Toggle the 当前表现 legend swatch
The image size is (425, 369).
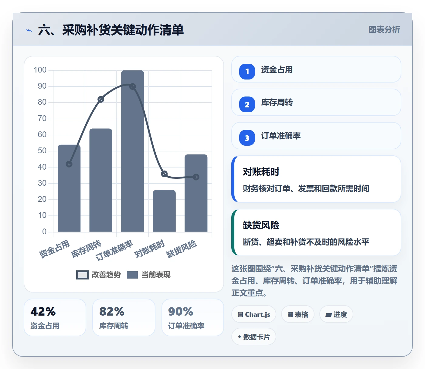coord(132,275)
